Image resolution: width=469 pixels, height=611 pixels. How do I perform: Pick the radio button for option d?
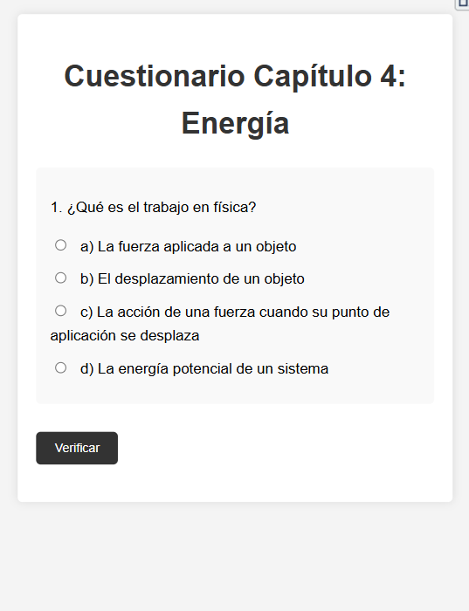[60, 367]
